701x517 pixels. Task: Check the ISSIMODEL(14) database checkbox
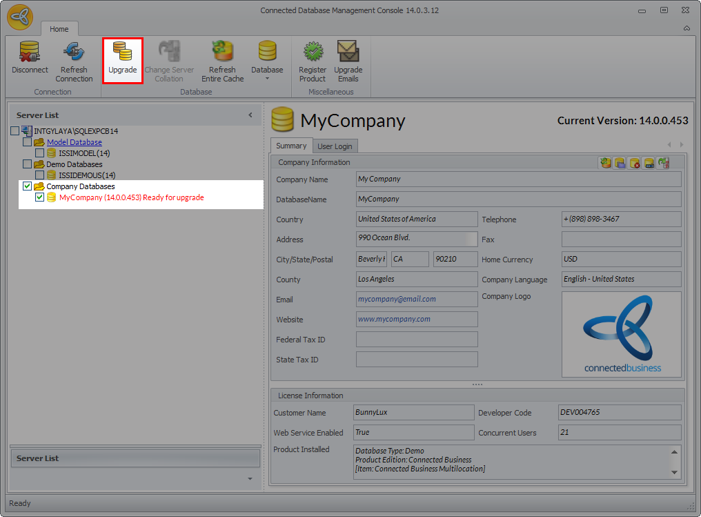[40, 153]
